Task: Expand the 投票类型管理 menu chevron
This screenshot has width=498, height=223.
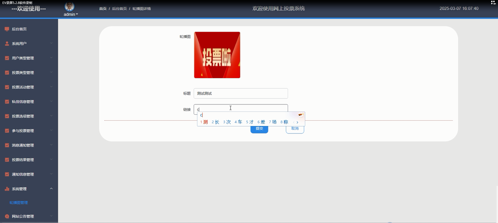Action: tap(51, 72)
